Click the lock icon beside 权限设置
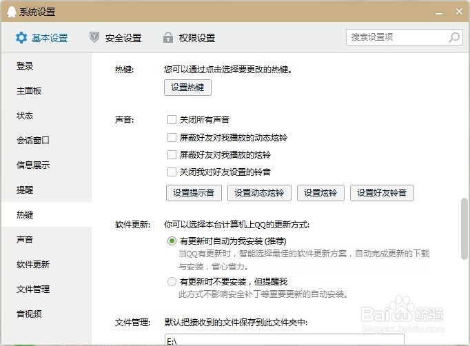This screenshot has width=470, height=346. click(x=168, y=37)
